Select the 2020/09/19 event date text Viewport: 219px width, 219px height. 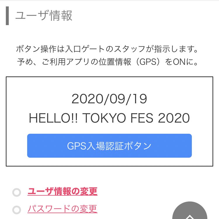(109, 100)
